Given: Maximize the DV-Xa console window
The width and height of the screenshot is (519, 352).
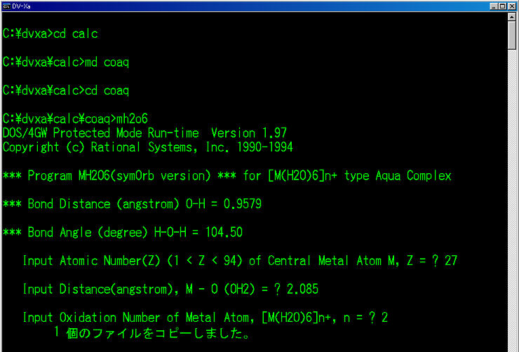Looking at the screenshot, I should coord(501,6).
